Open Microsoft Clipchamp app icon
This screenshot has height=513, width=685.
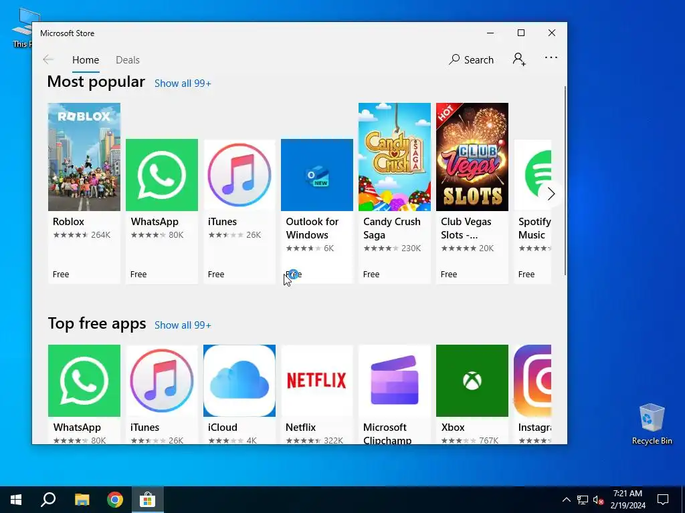(395, 381)
